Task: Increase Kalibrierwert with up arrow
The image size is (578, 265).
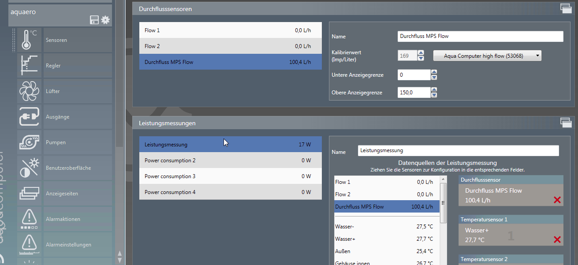Action: pyautogui.click(x=421, y=53)
